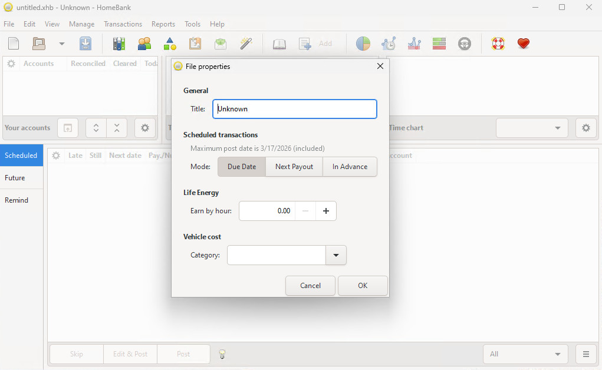Click the accounts panel popout button
The width and height of the screenshot is (602, 370).
68,128
